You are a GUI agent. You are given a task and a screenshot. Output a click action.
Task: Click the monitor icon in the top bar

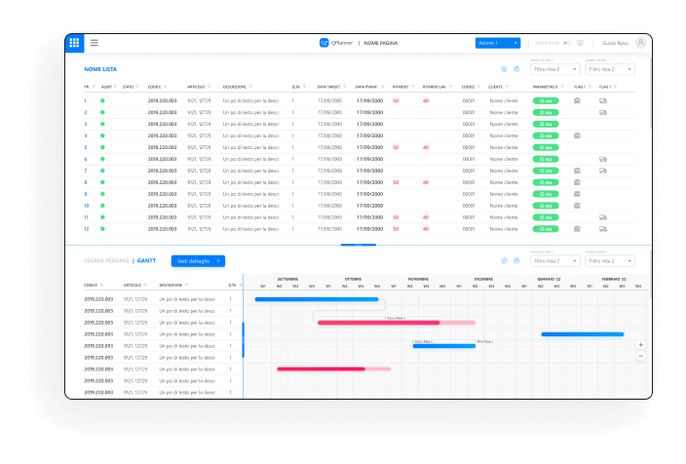(581, 43)
